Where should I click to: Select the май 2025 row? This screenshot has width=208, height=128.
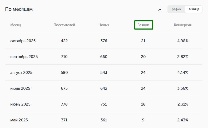point(19,120)
